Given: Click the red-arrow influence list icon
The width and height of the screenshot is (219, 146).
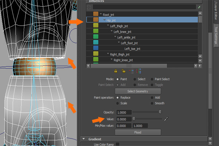Looking at the screenshot, I should pos(132,71).
